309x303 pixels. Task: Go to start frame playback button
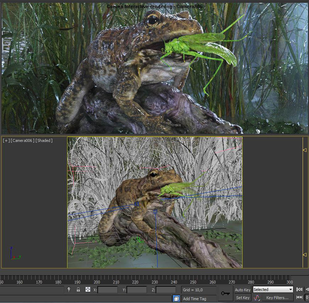[299, 289]
